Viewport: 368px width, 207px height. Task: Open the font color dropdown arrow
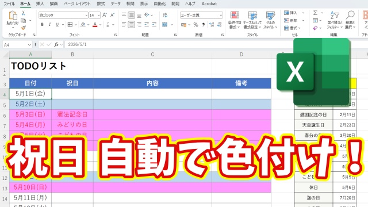pos(101,24)
